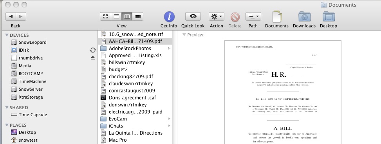Collapse the PLACES sidebar section
This screenshot has height=144, width=381.
pos(7,125)
